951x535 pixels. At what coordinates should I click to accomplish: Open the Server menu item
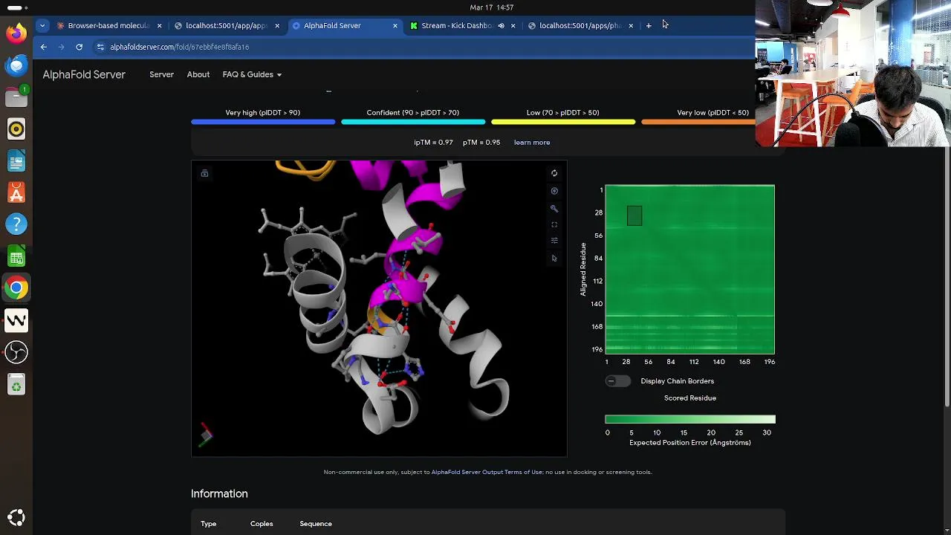coord(161,74)
